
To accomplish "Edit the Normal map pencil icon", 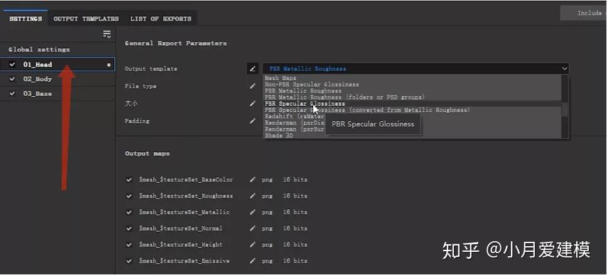I will 252,229.
